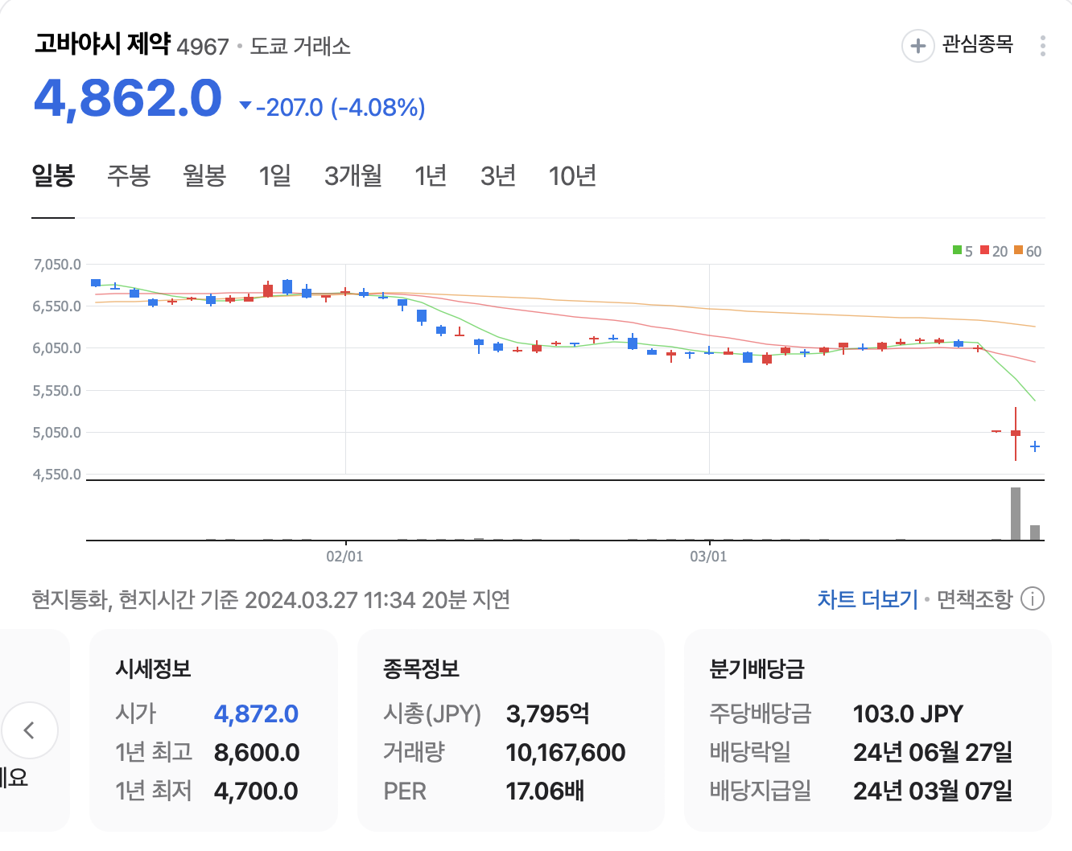
Task: Click the 종목정보 card heading
Action: pos(421,668)
